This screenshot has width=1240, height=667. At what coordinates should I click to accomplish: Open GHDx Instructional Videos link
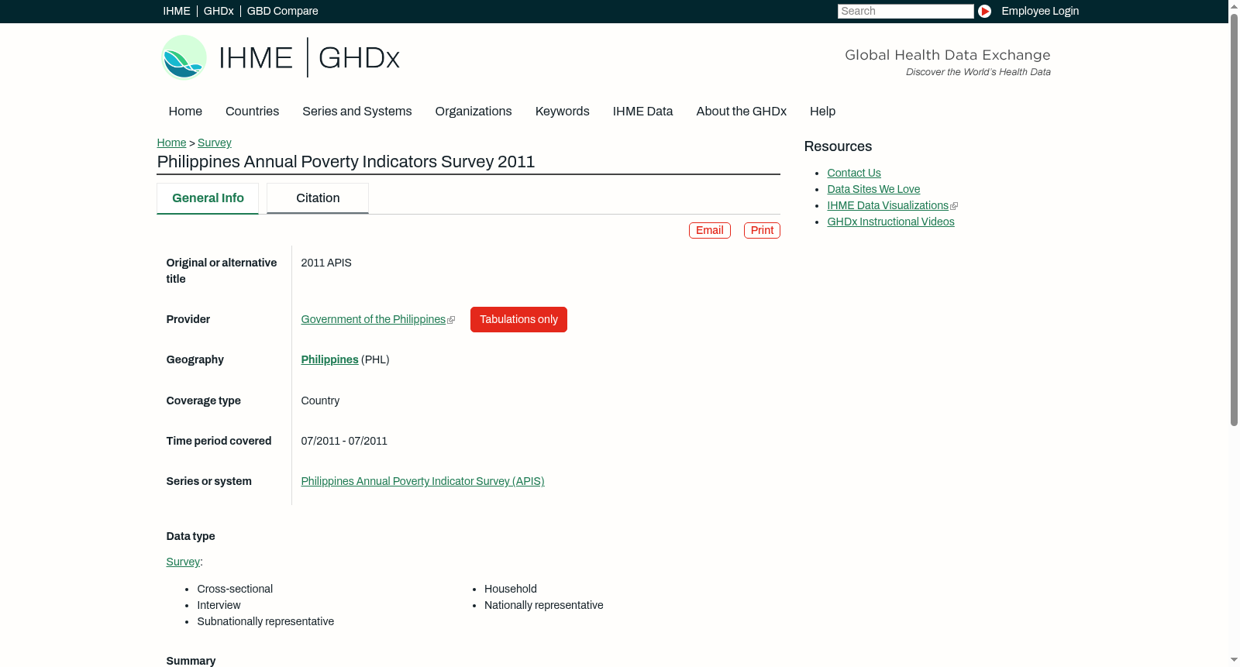click(x=890, y=222)
